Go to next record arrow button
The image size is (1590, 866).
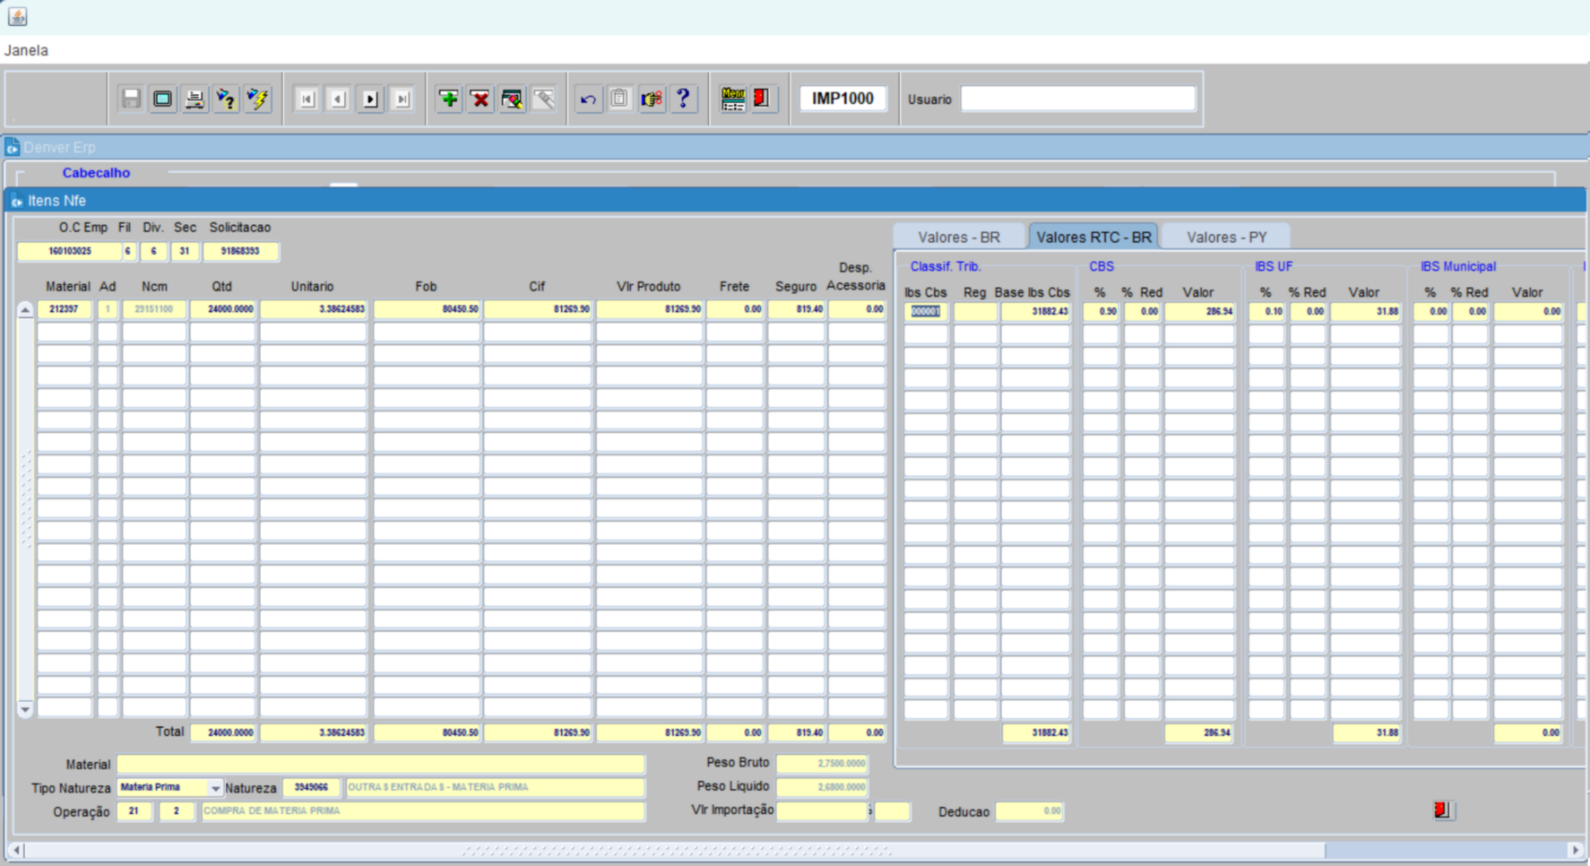pos(370,99)
